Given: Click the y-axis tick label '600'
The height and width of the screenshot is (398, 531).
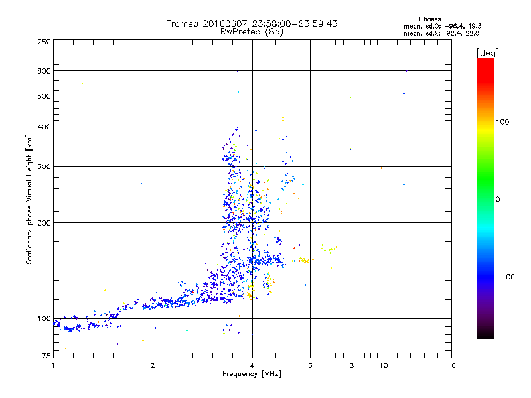Looking at the screenshot, I should pos(44,71).
